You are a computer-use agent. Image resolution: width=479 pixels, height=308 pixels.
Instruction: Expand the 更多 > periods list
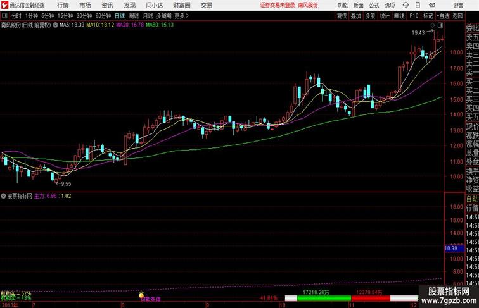tap(181, 16)
